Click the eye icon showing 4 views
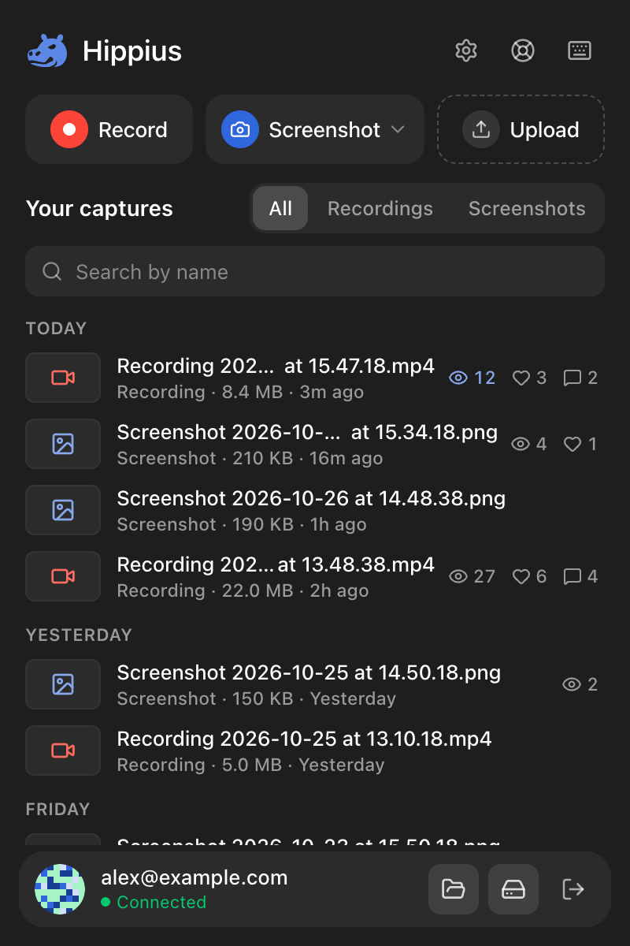Image resolution: width=630 pixels, height=946 pixels. [x=521, y=444]
